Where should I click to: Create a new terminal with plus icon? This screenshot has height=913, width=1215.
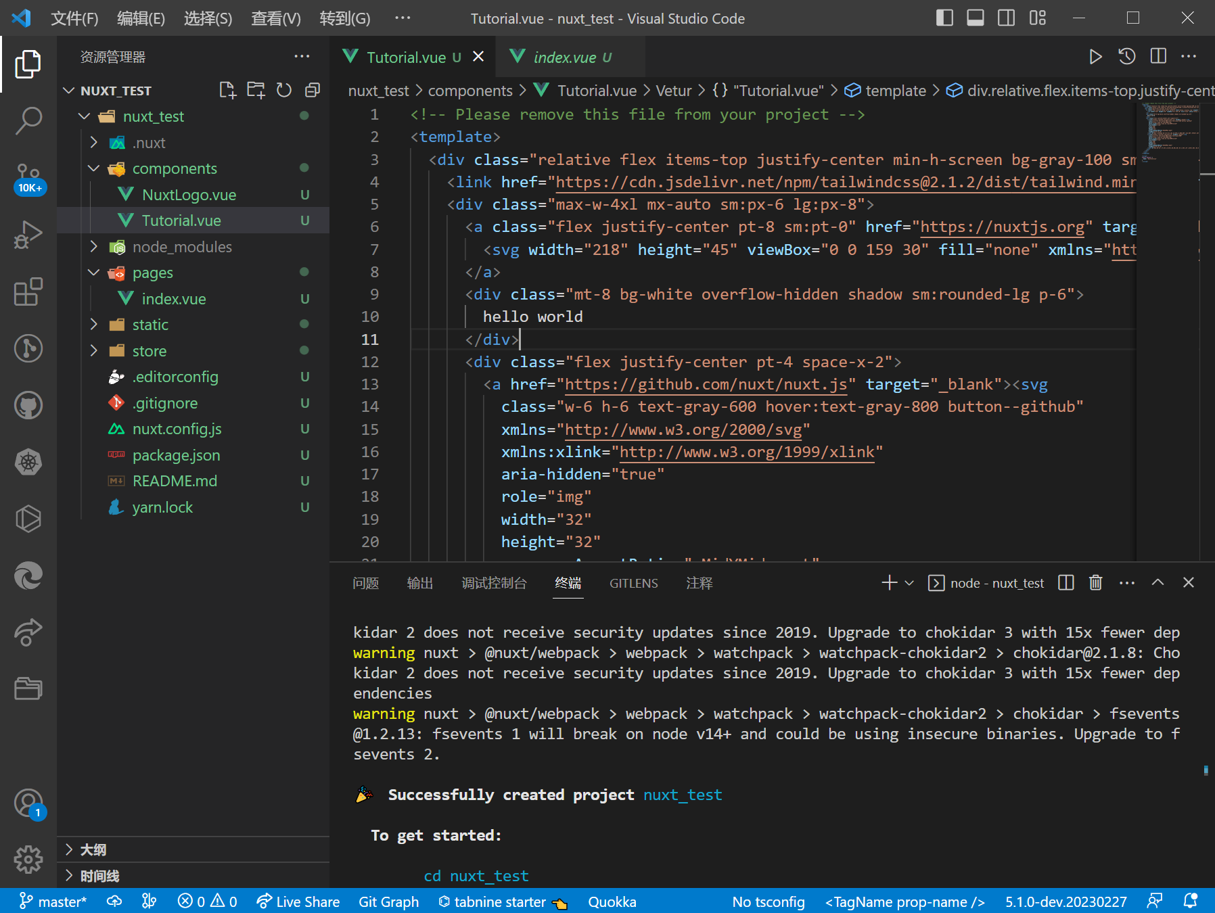tap(890, 582)
